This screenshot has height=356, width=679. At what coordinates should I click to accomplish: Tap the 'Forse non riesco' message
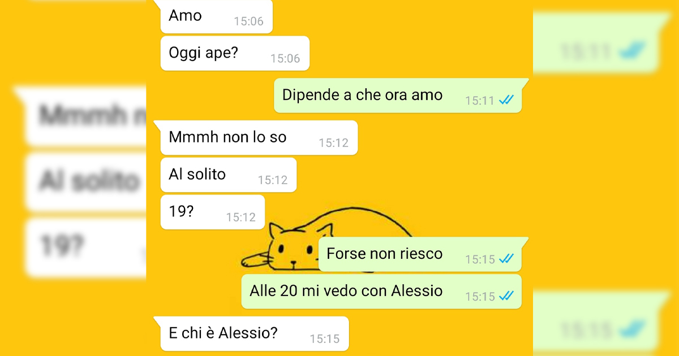[x=421, y=254]
